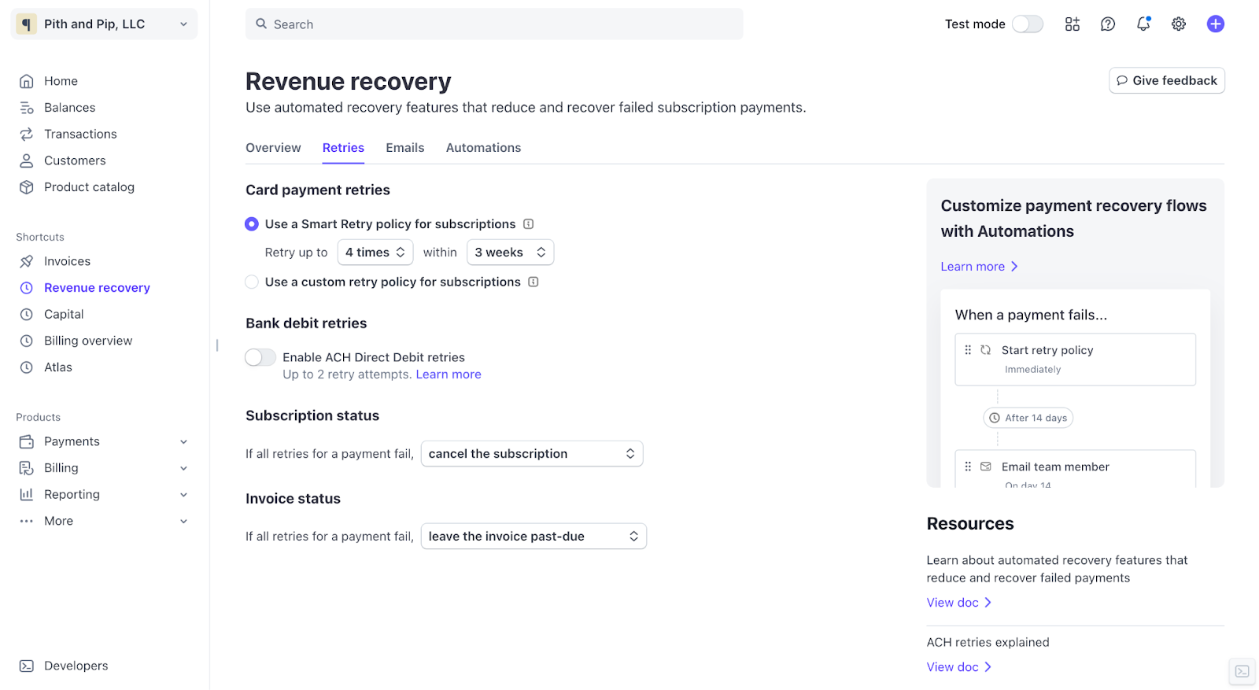Open the terminal console icon at bottom right
Screen dimensions: 1259x690
coord(1242,671)
